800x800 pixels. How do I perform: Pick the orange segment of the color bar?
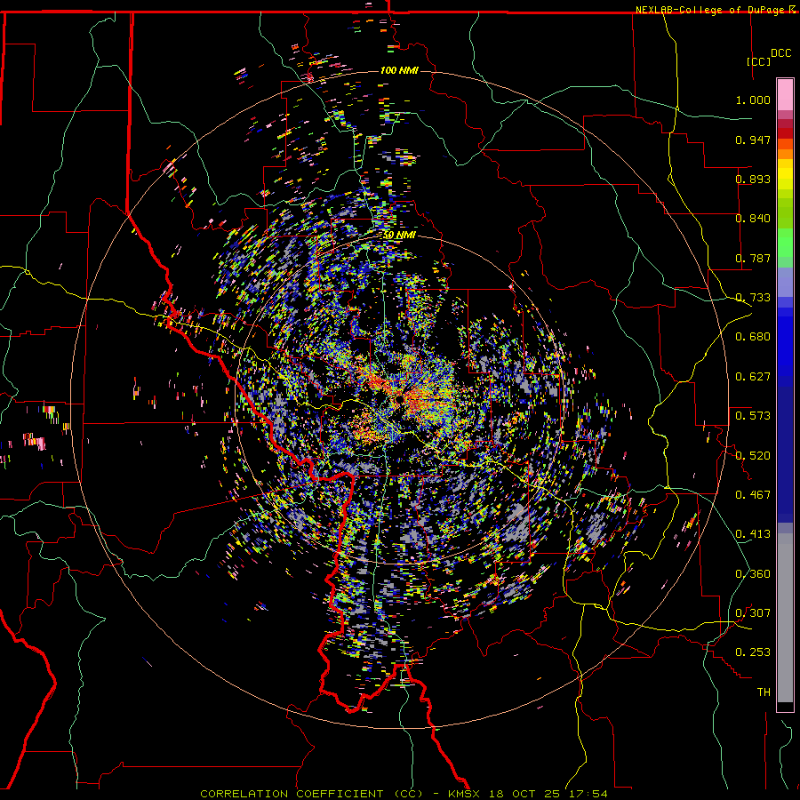coord(785,154)
